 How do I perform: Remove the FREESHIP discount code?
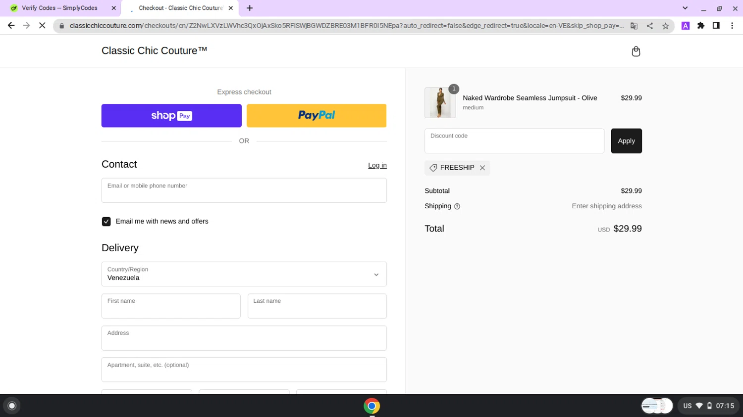click(482, 168)
